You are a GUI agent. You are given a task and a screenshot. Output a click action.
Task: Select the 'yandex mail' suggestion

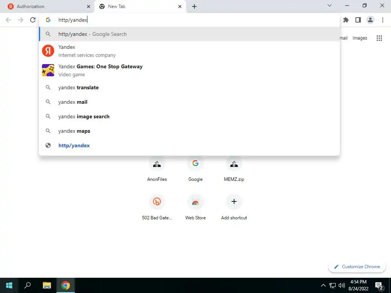[189, 102]
